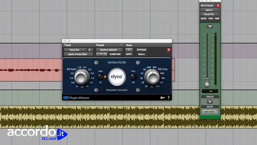Screen dimensions: 257x145
Task: Click the red target icon in send window
Action: (x=218, y=6)
